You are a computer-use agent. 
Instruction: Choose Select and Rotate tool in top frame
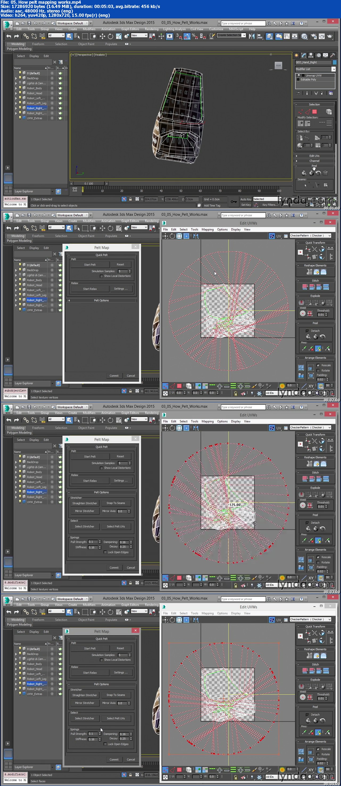(110, 36)
